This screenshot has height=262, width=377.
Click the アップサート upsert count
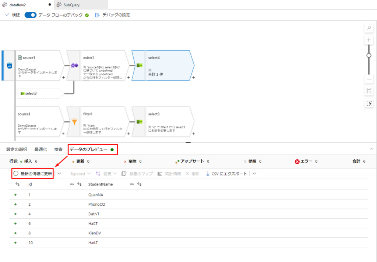click(192, 161)
